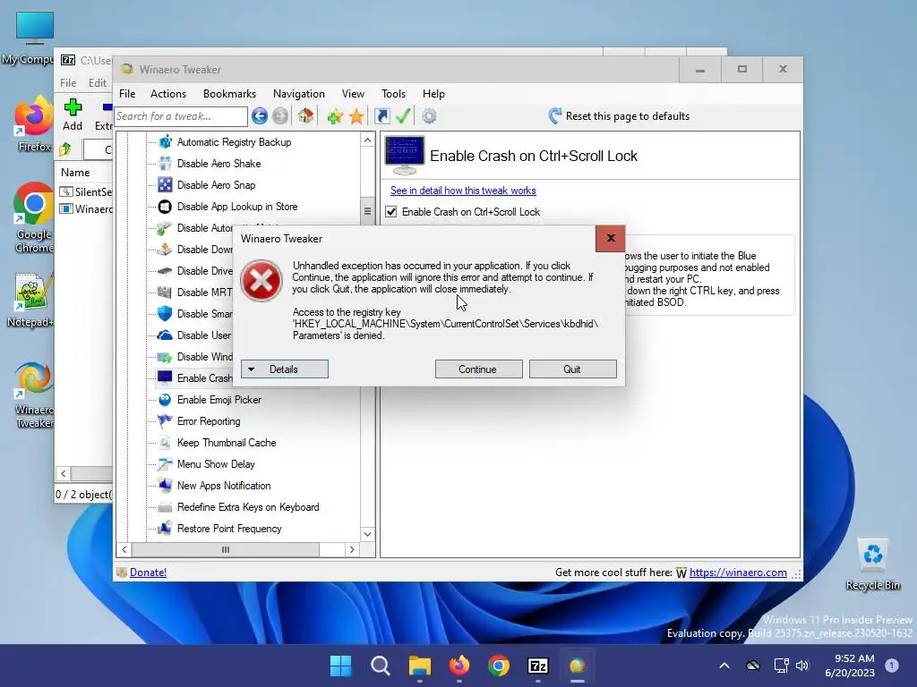Click Disable Aero Snap item icon
This screenshot has height=687, width=917.
click(166, 185)
